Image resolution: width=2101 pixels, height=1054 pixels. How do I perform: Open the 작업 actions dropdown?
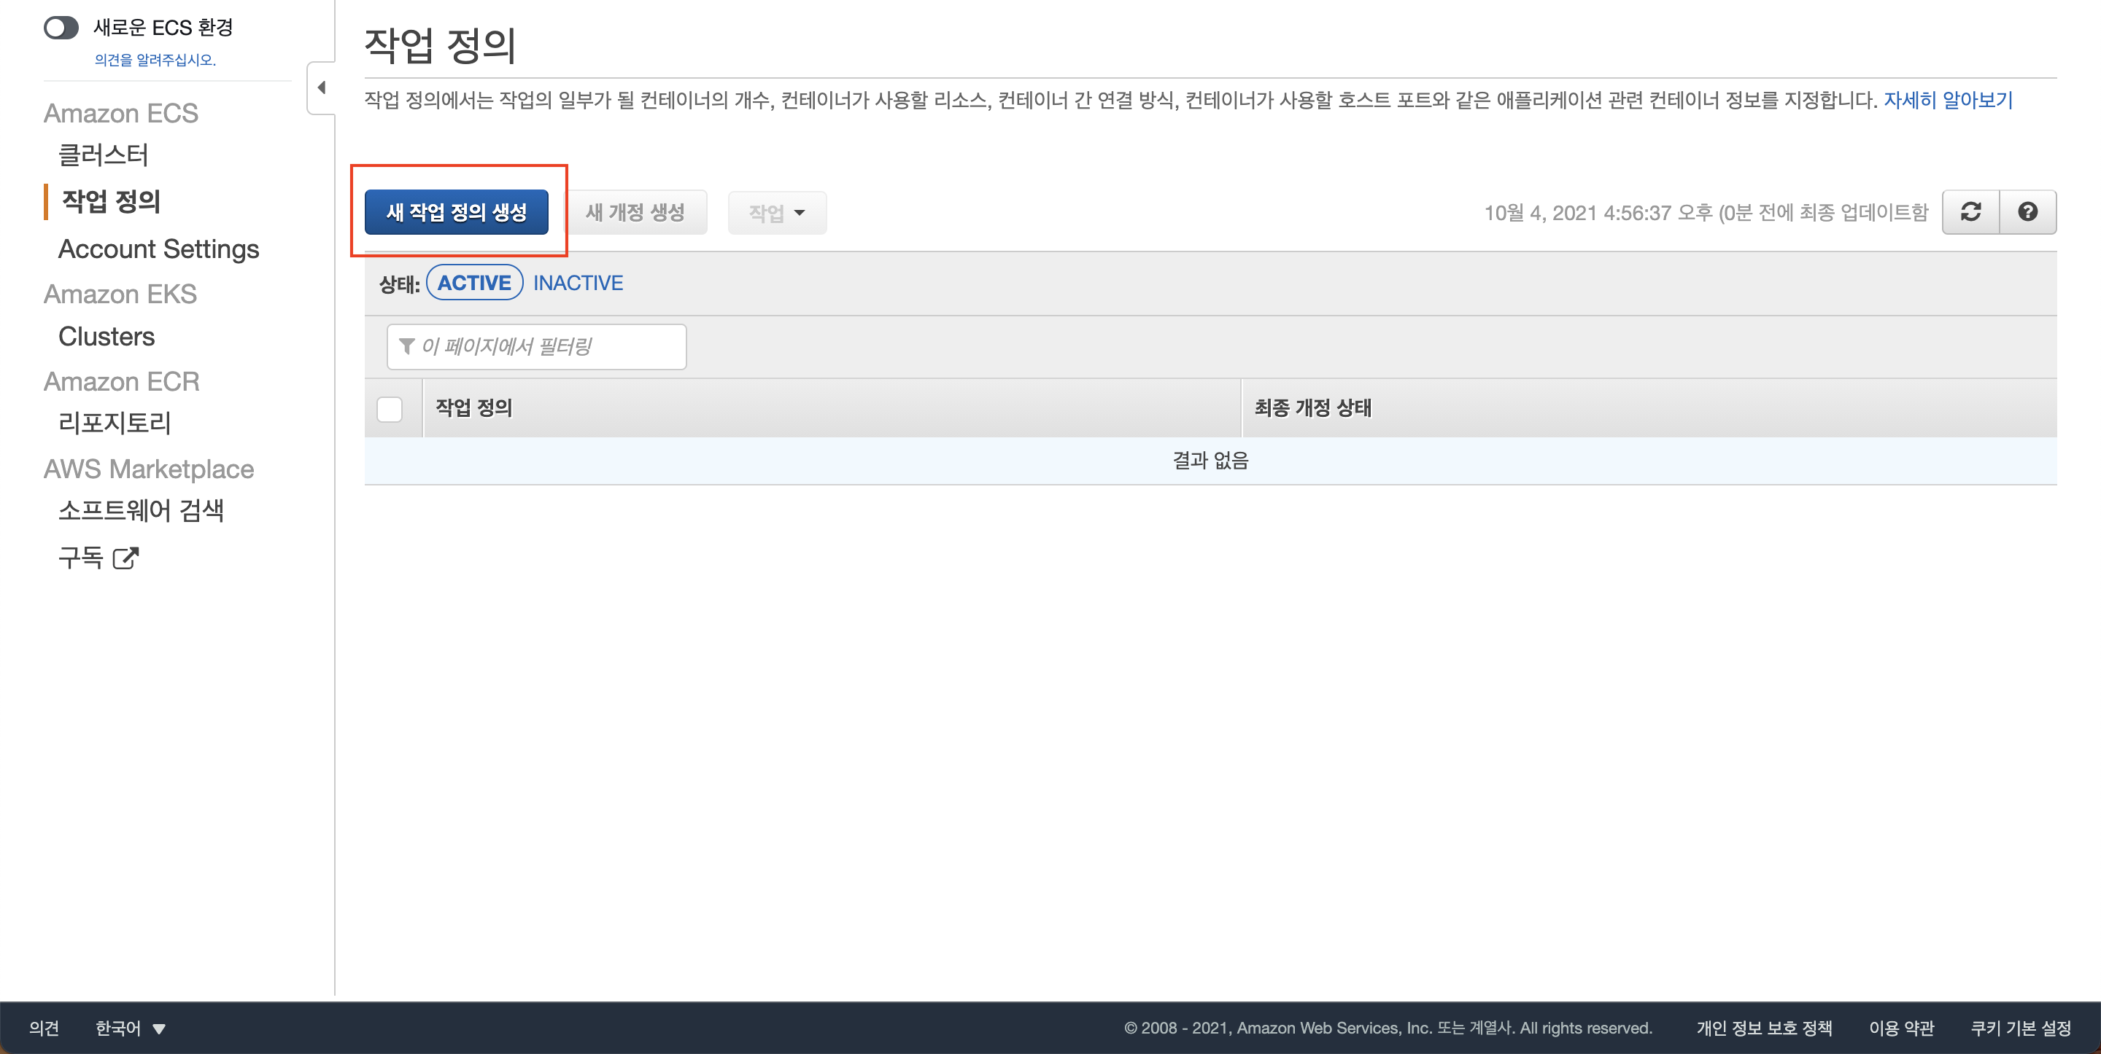pos(776,213)
